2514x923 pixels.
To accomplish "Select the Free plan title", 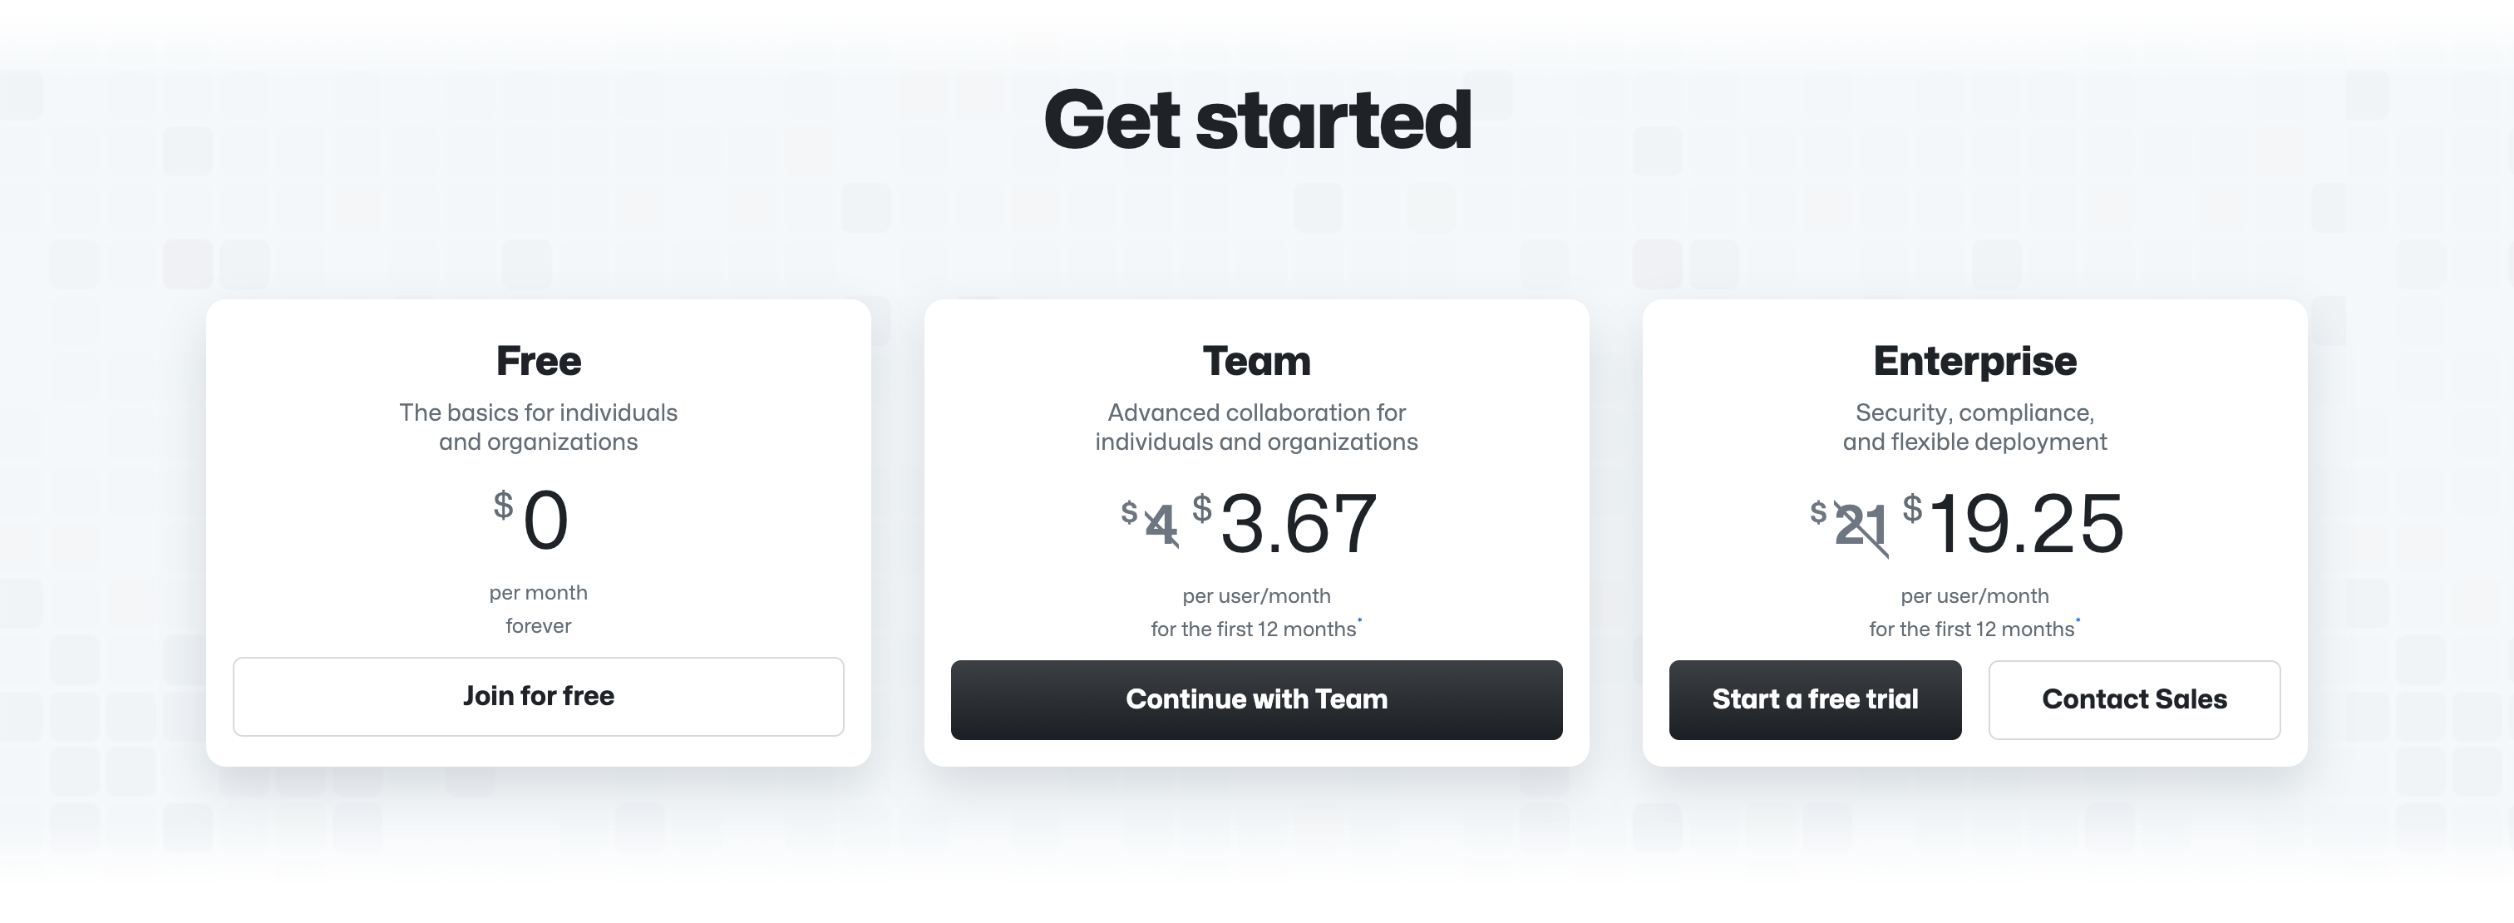I will click(x=538, y=361).
